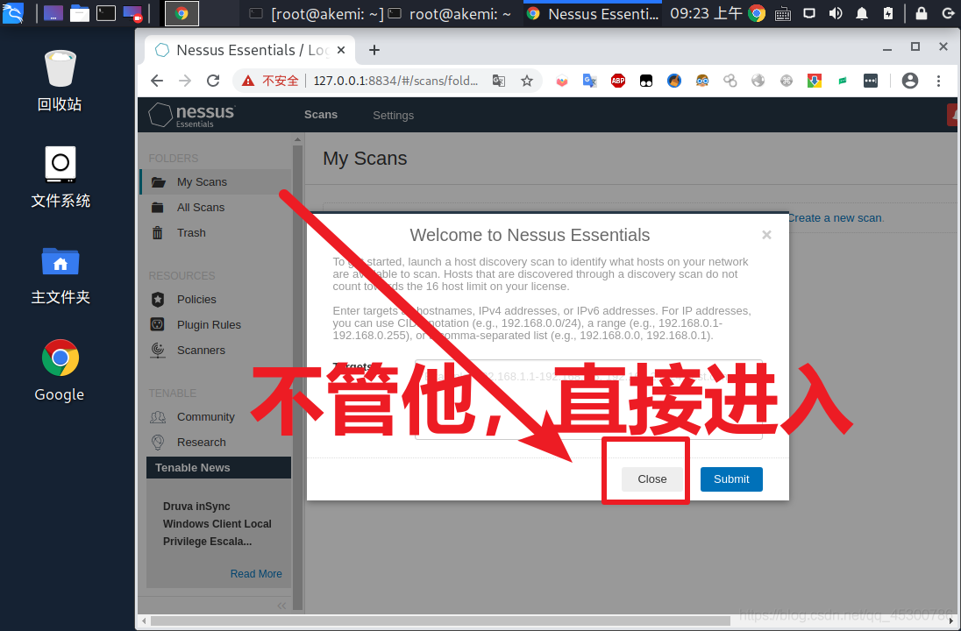Open the Scans tab in Nessus header
Screen dimensions: 961x631
pos(321,115)
